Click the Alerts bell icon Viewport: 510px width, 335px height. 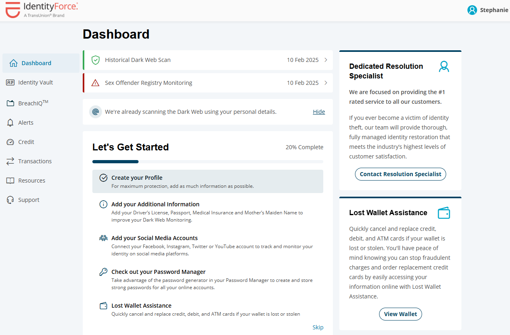click(x=10, y=123)
